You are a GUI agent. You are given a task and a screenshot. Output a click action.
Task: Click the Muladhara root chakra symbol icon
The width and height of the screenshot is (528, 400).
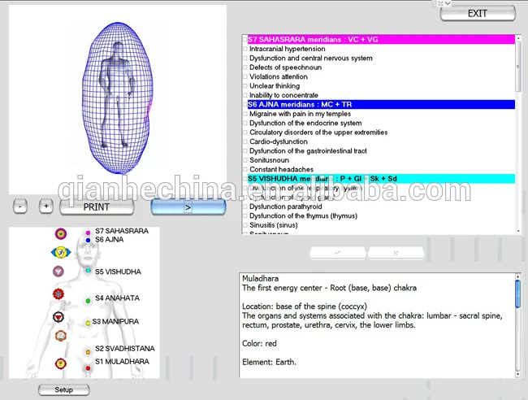point(61,363)
